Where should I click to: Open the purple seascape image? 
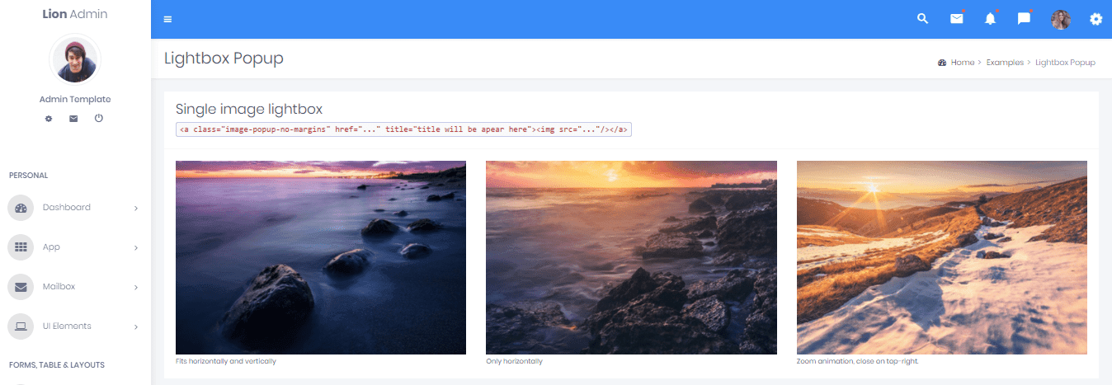coord(321,257)
